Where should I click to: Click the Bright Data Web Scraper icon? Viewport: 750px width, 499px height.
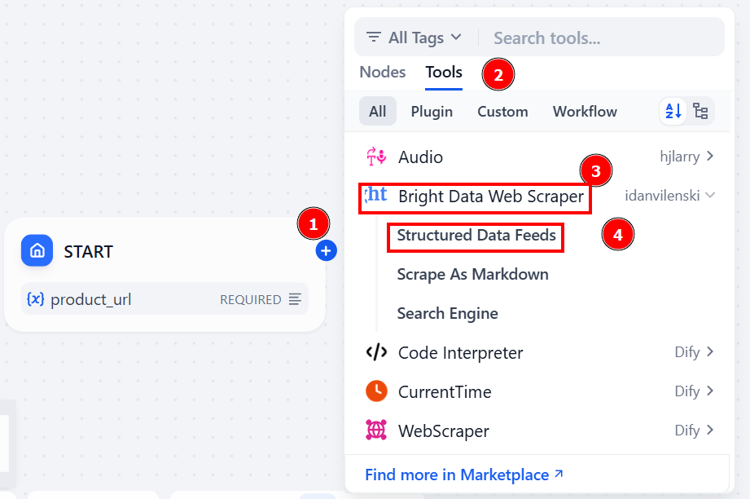click(x=376, y=196)
